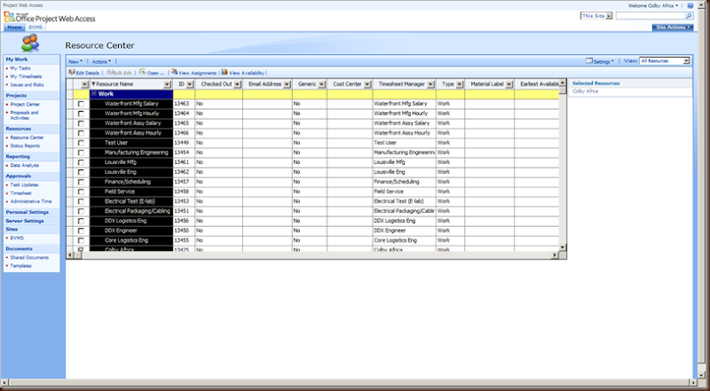The image size is (710, 391).
Task: Click the help icon next to Welcome
Action: point(690,6)
